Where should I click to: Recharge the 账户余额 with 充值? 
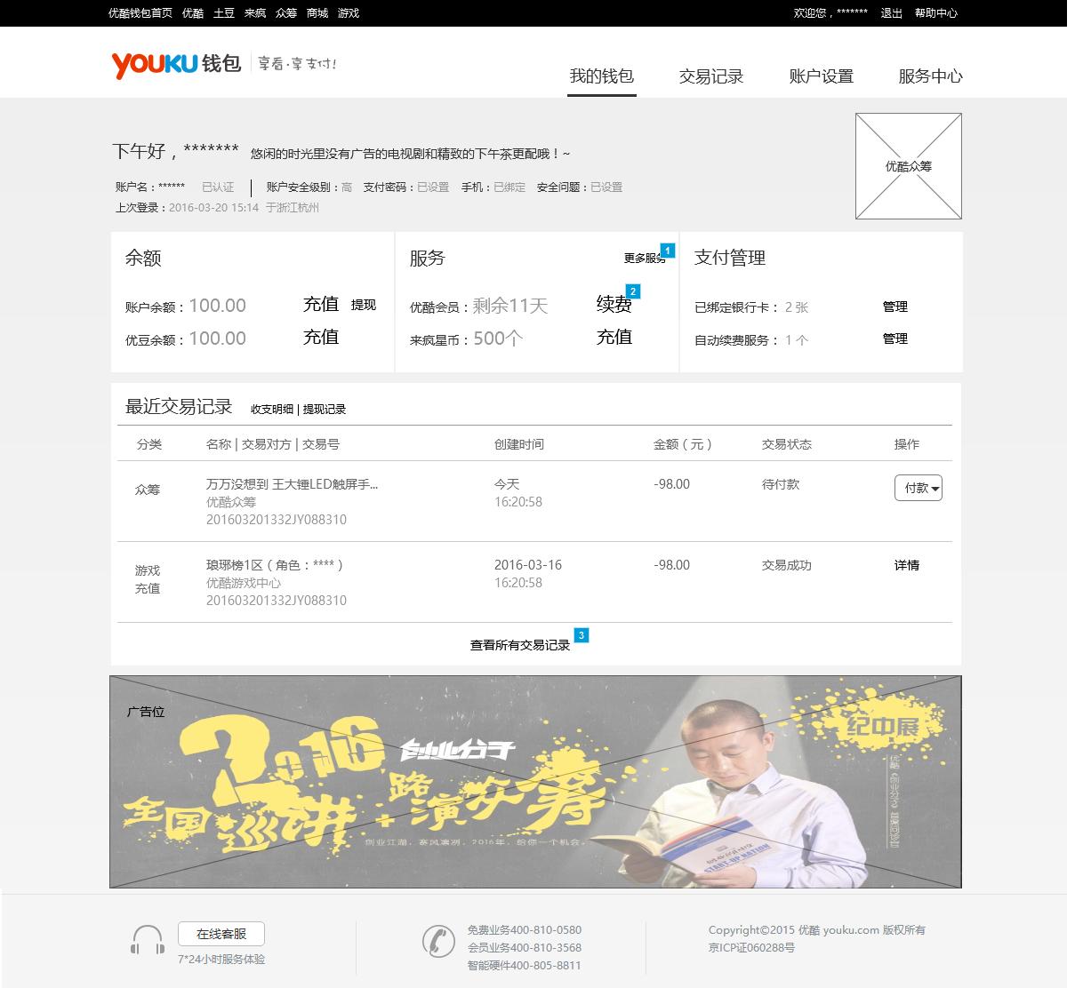pos(320,305)
